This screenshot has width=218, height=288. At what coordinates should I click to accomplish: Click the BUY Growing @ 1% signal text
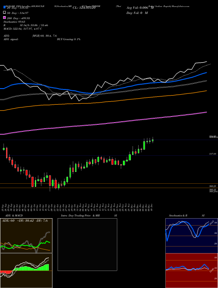[x=68, y=39]
